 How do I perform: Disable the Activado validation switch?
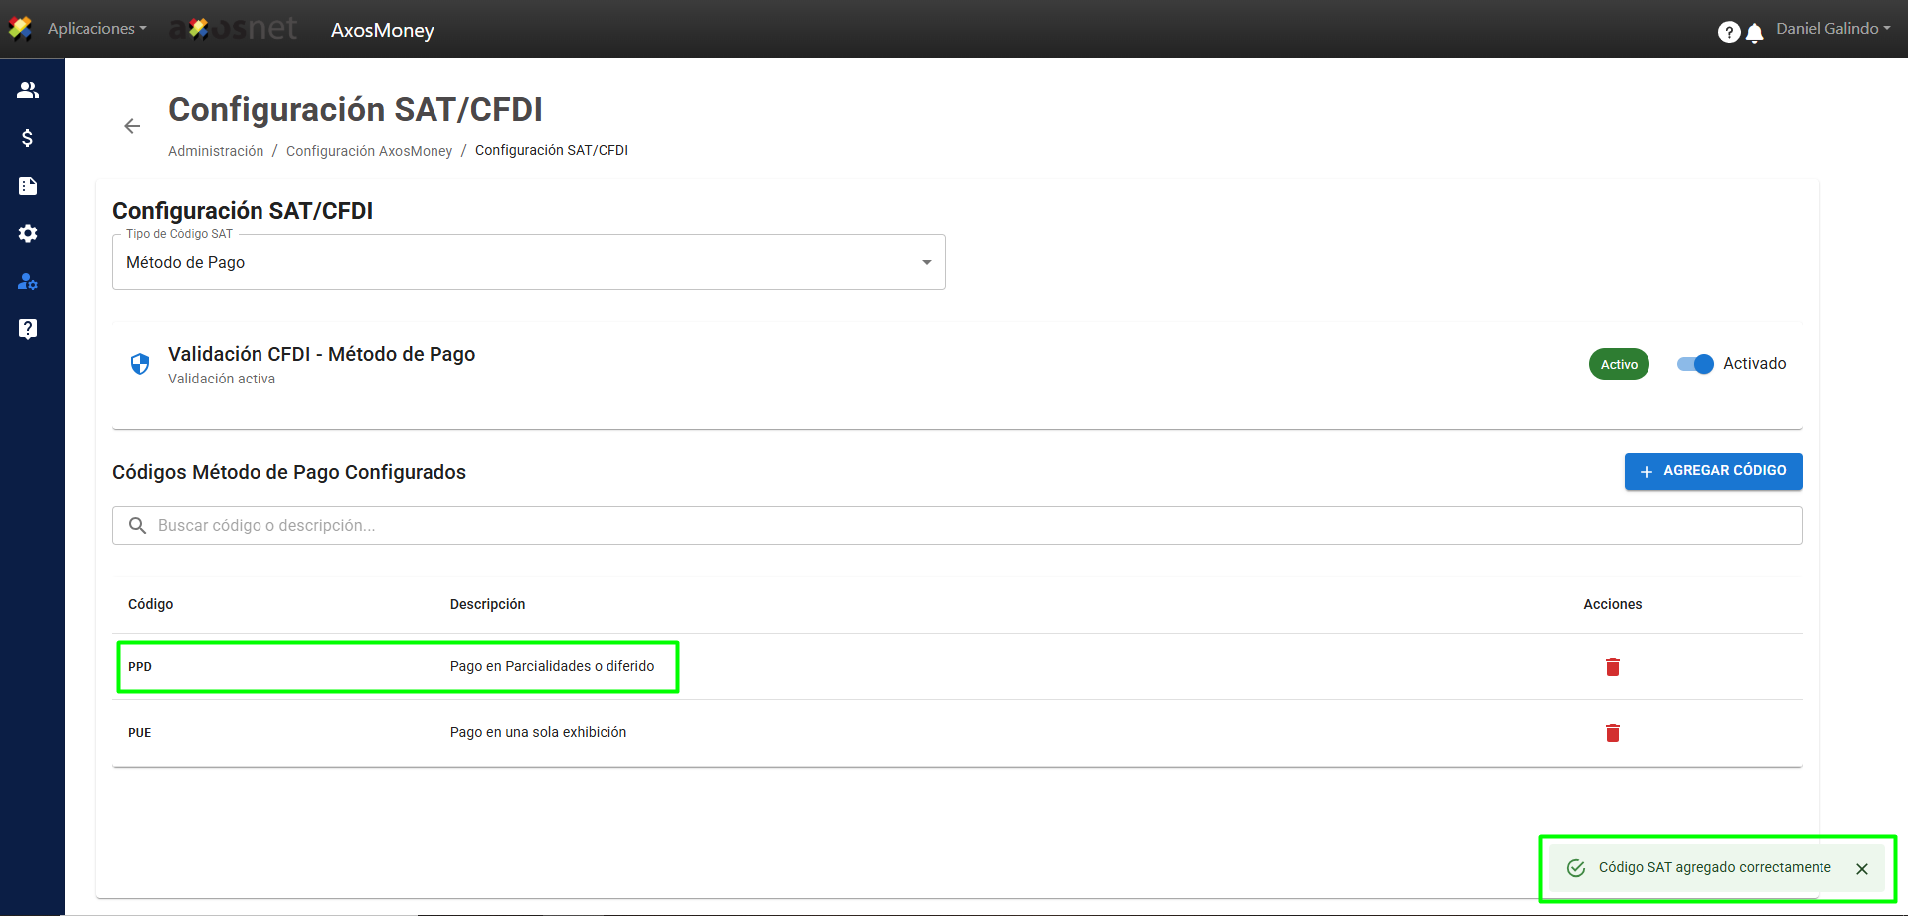(1695, 364)
